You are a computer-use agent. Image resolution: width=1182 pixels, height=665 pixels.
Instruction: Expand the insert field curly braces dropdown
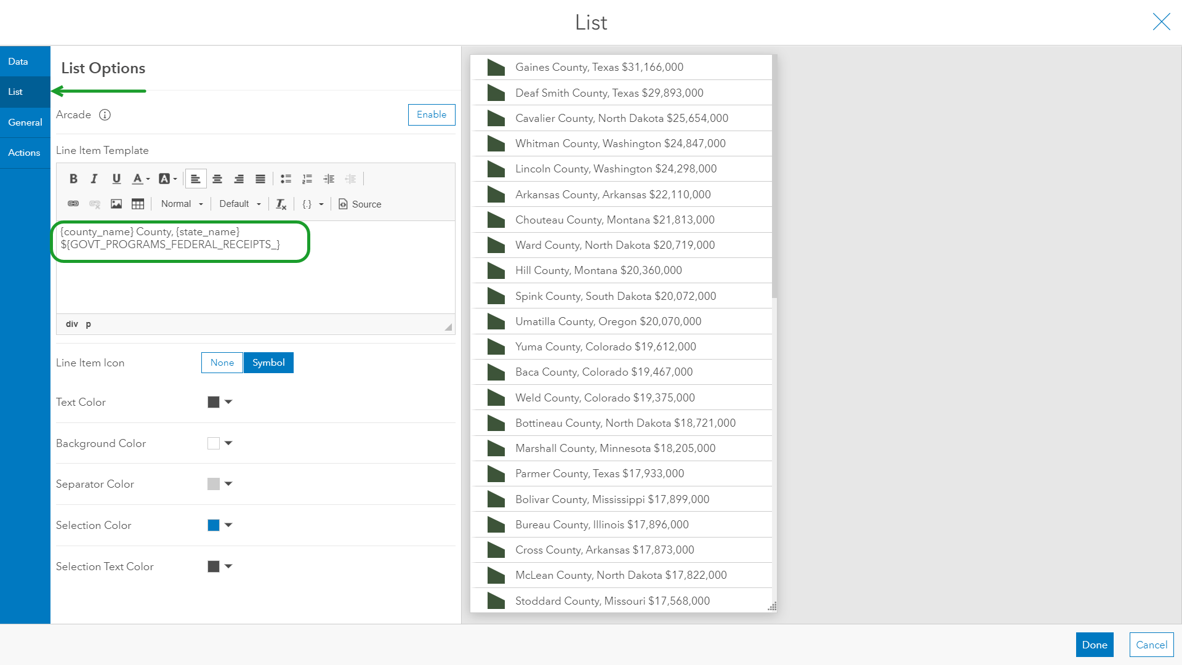tap(313, 204)
